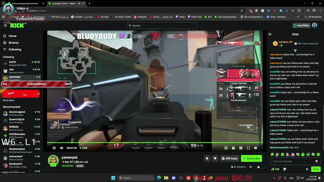Open the RafBally recommended channel

pos(22,128)
